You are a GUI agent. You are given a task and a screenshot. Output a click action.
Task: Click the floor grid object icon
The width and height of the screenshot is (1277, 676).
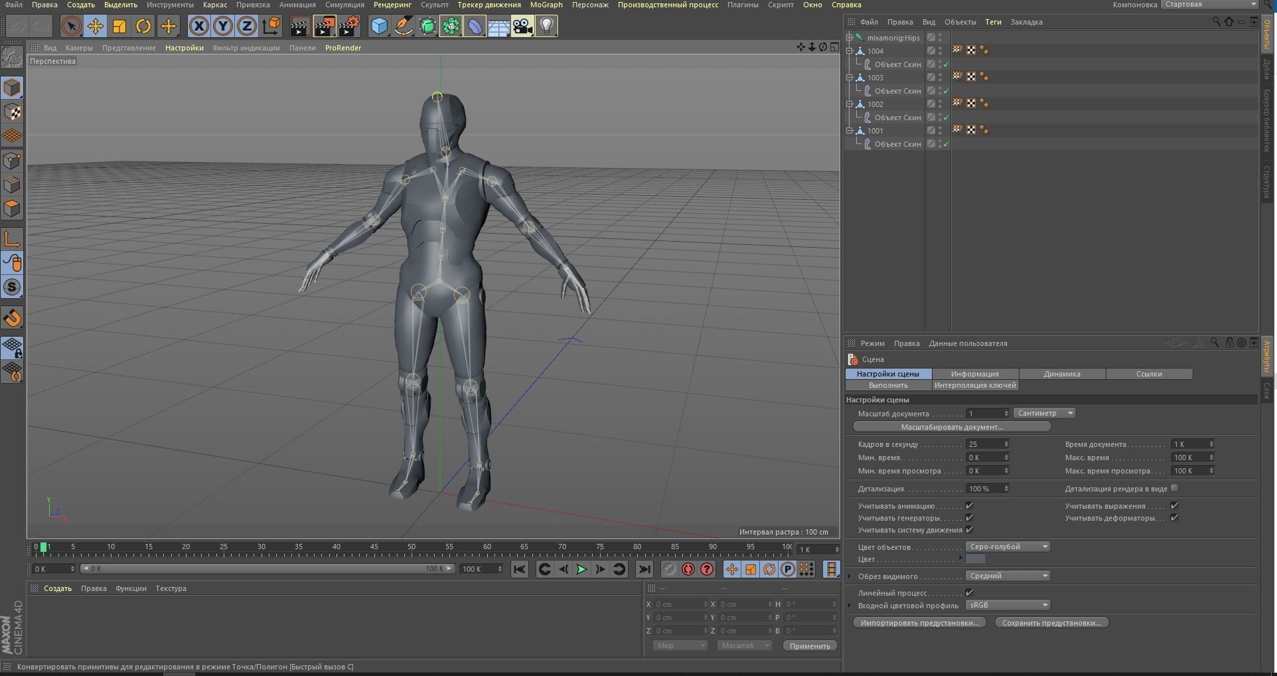[x=498, y=27]
